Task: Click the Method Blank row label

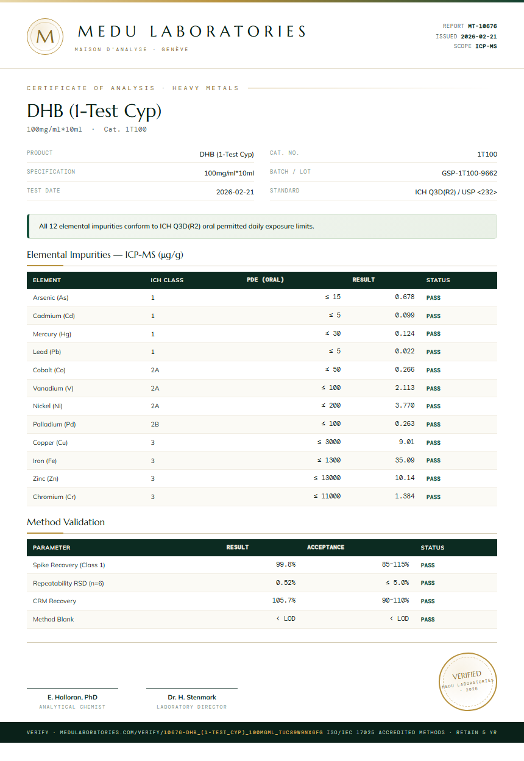Action: 54,620
